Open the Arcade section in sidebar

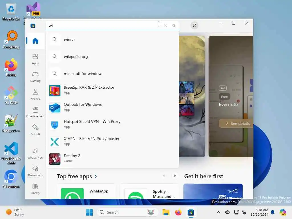click(35, 94)
